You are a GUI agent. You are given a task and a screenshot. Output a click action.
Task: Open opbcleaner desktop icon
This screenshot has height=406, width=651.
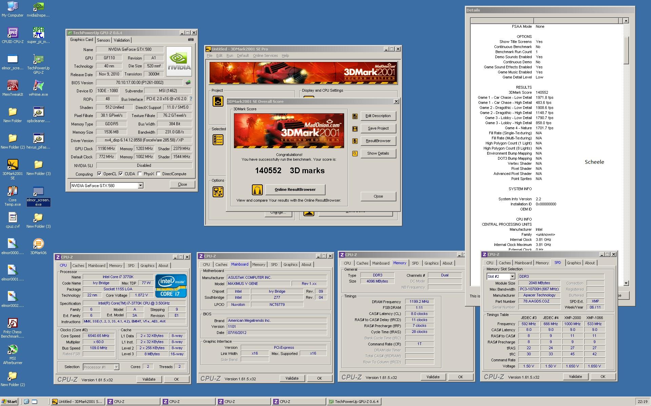point(38,115)
